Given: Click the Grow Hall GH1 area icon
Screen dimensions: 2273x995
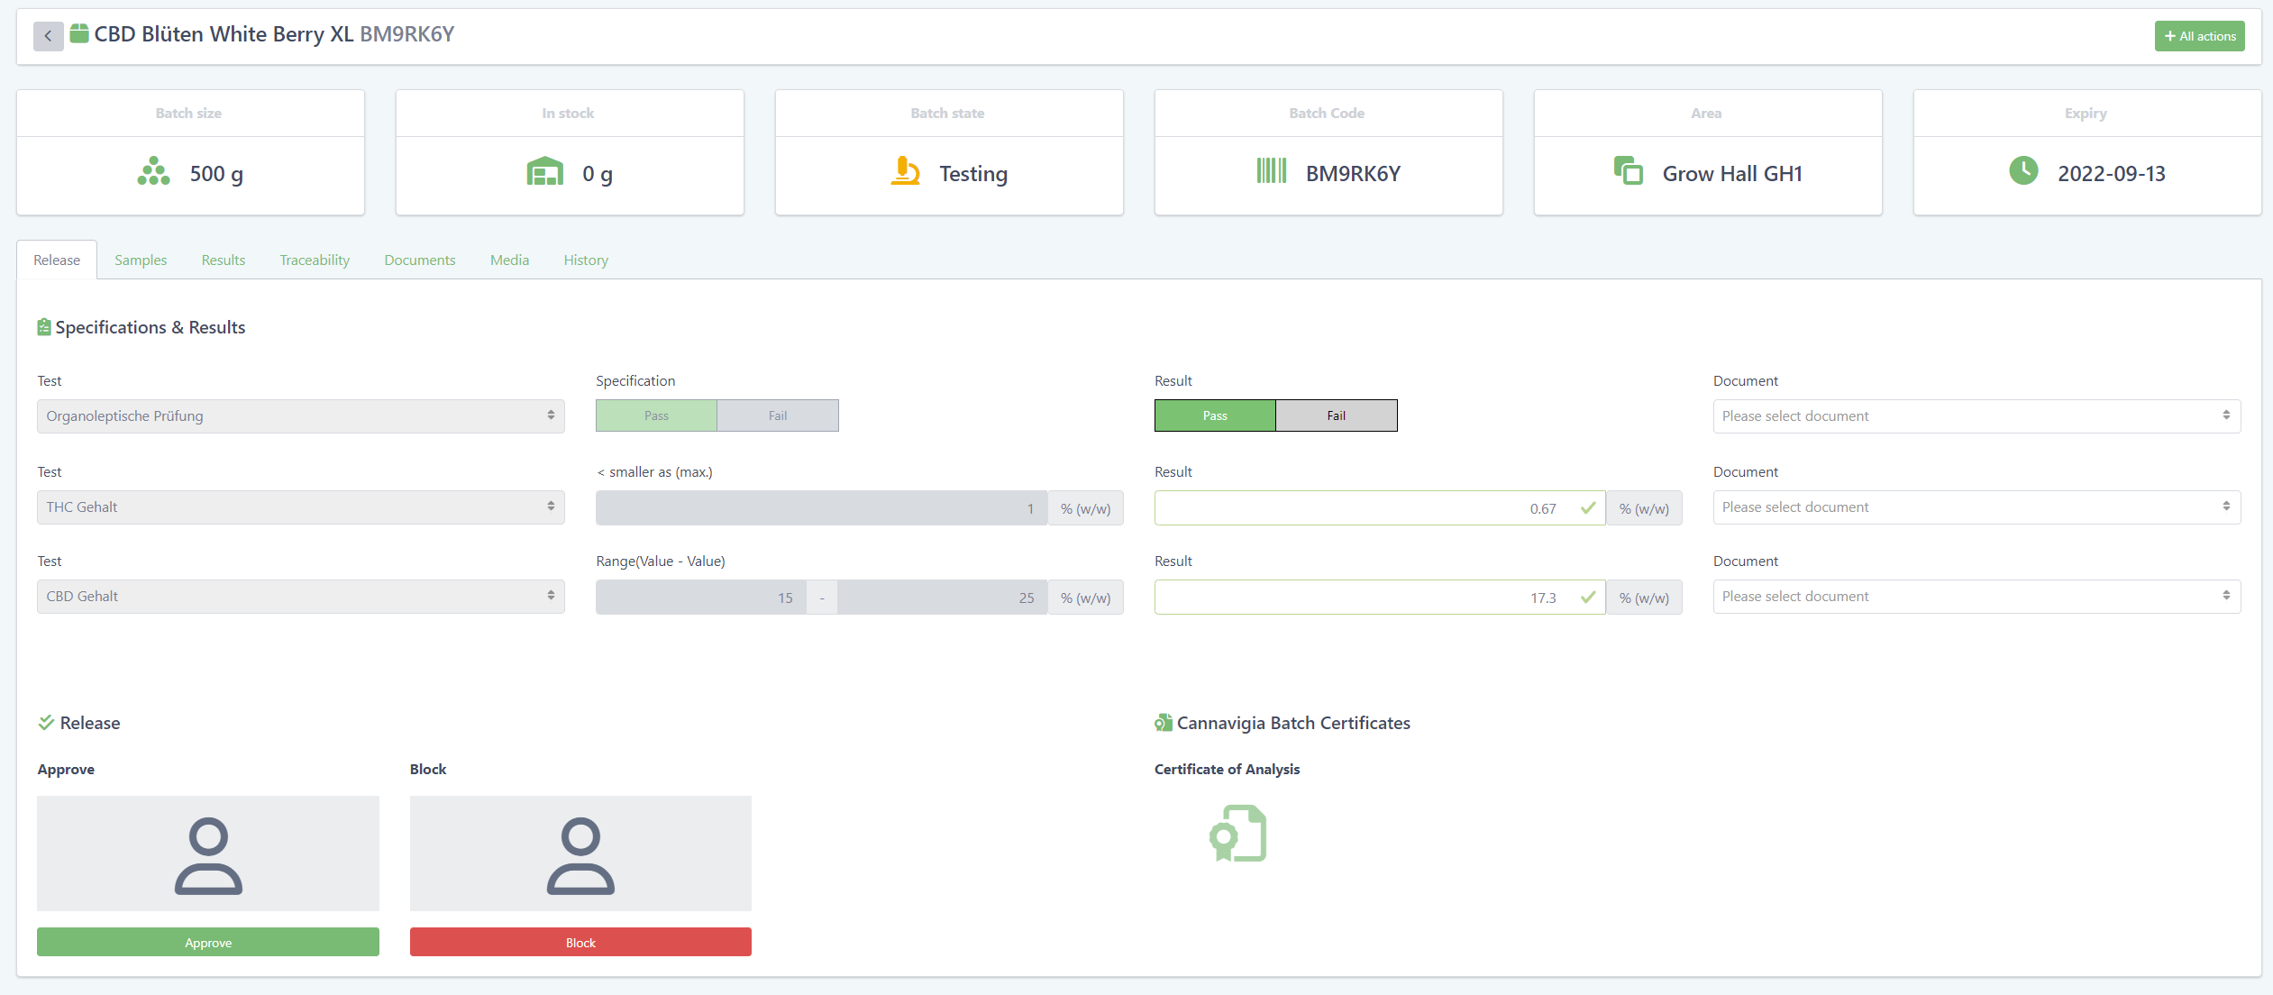Looking at the screenshot, I should 1628,171.
